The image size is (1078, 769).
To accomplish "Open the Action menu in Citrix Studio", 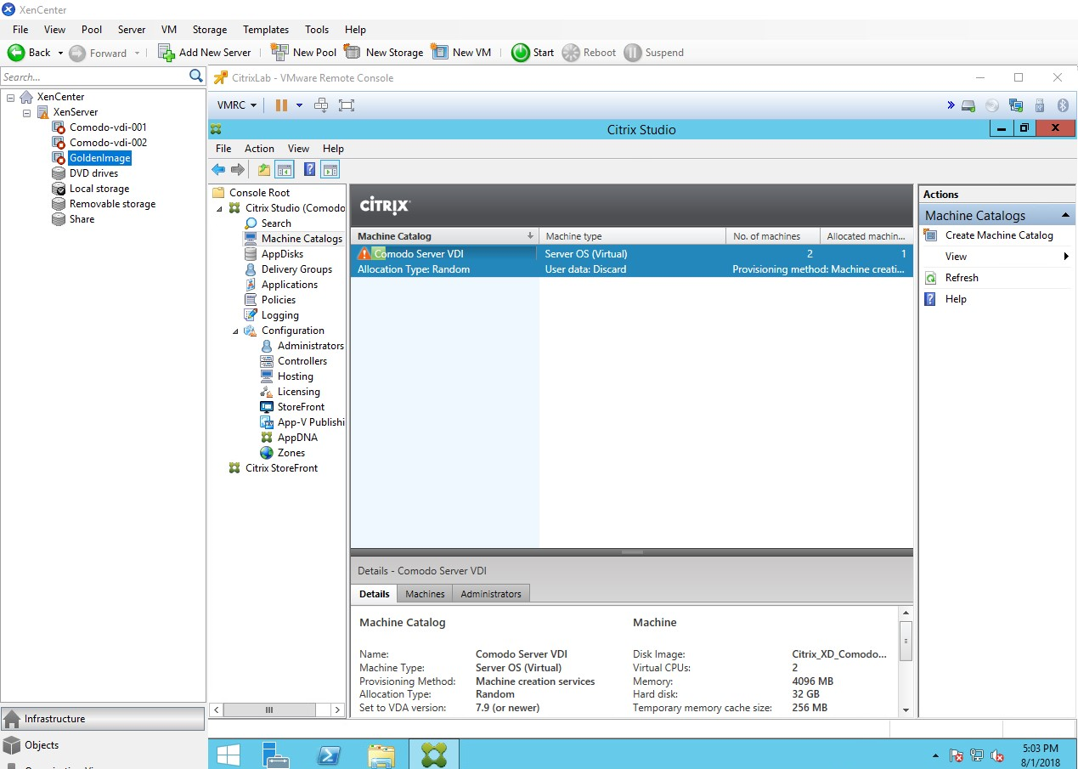I will pyautogui.click(x=259, y=149).
